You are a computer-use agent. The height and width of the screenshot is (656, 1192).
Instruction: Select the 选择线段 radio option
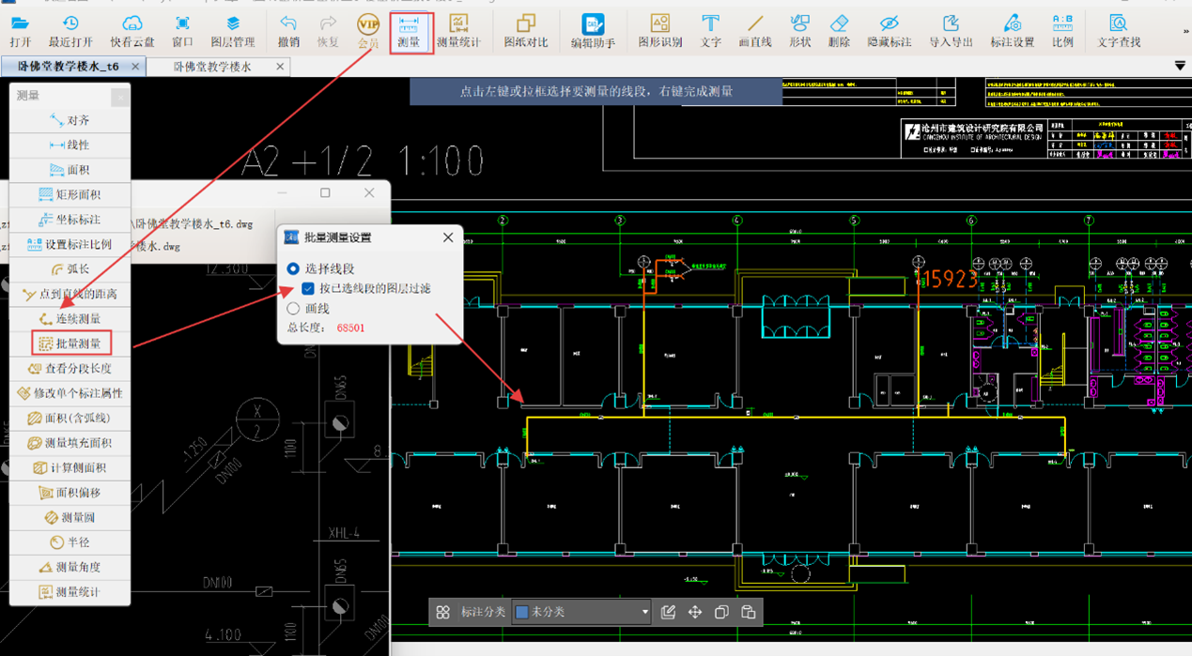pyautogui.click(x=293, y=268)
